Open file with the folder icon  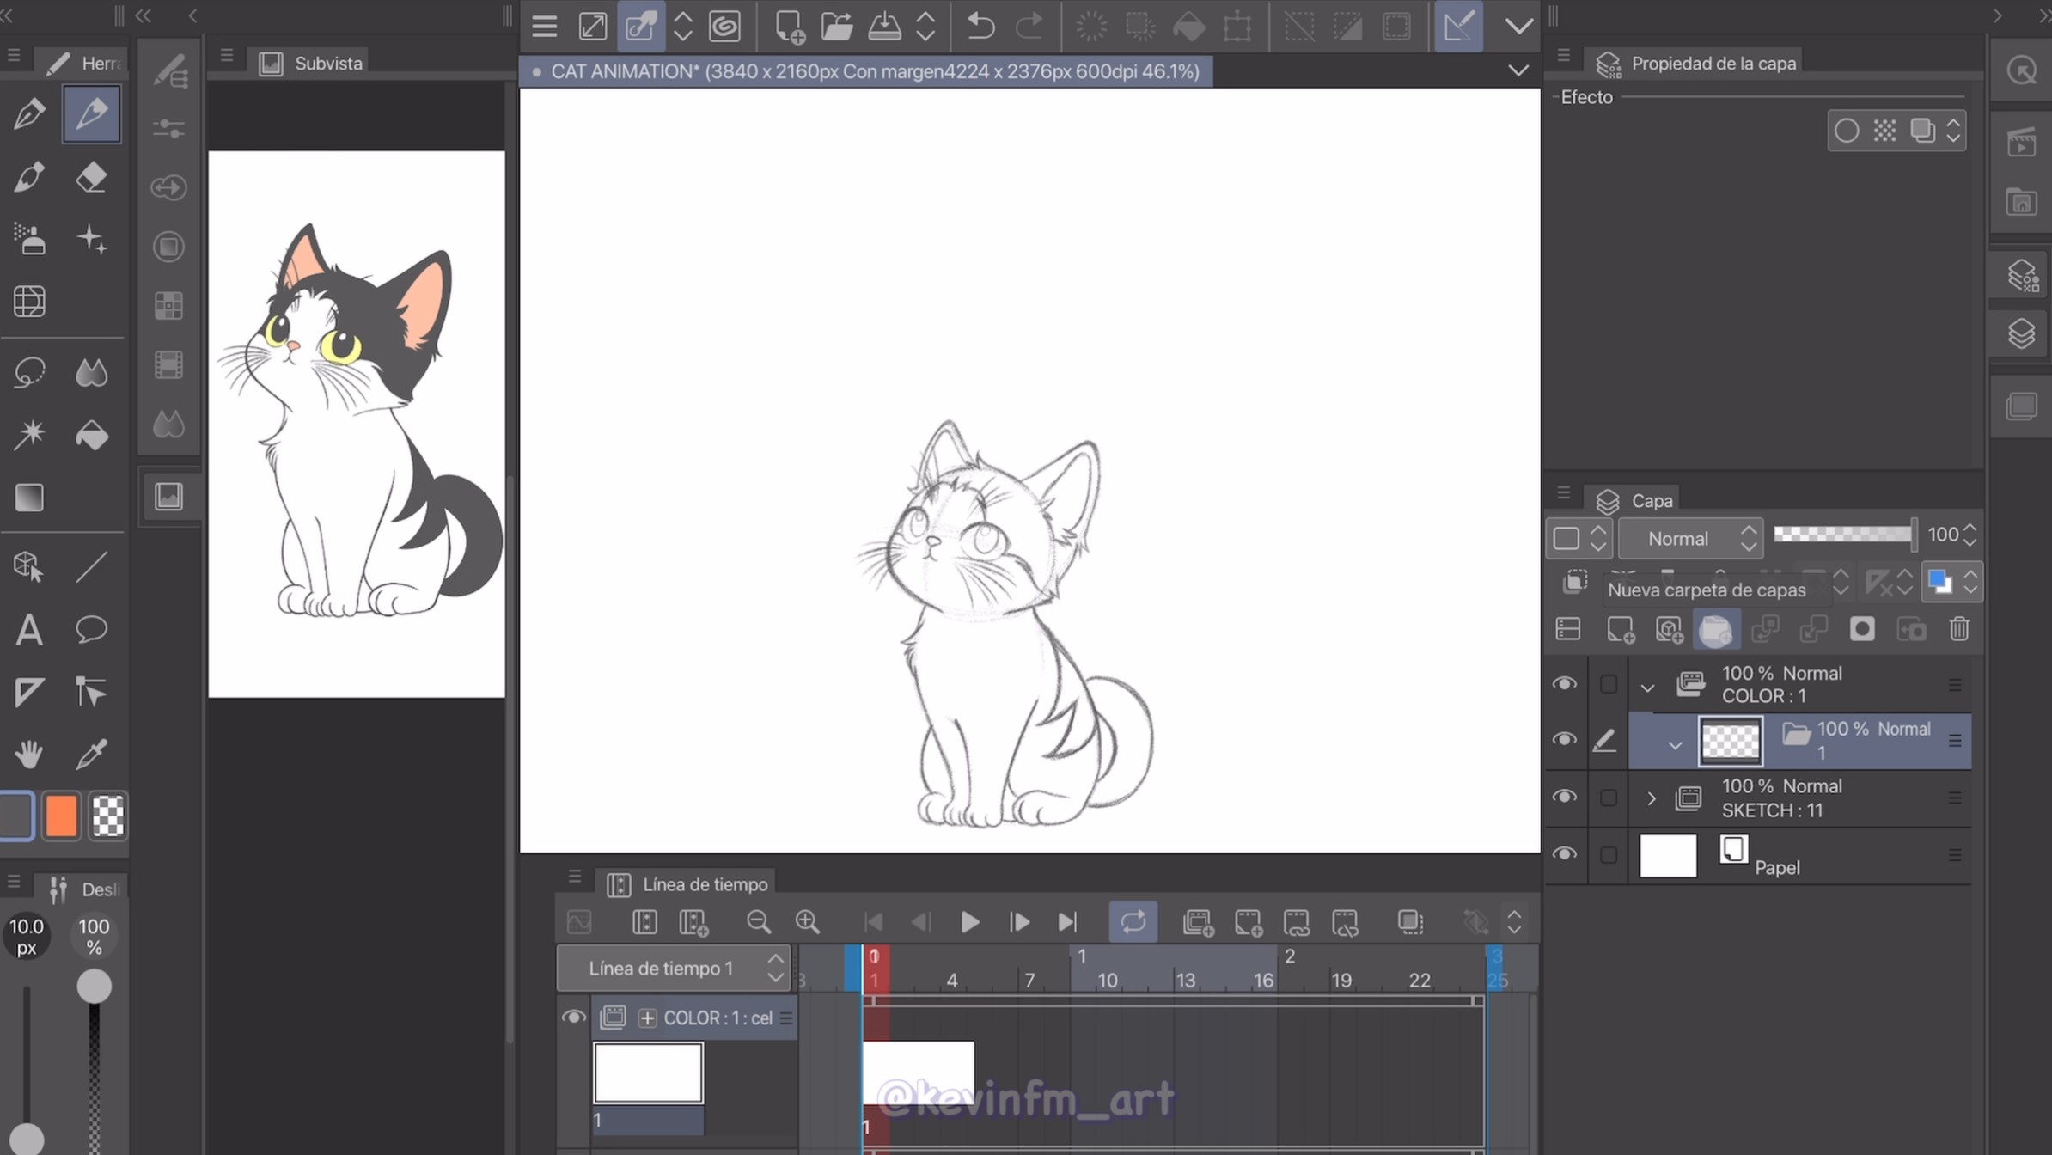pos(836,26)
